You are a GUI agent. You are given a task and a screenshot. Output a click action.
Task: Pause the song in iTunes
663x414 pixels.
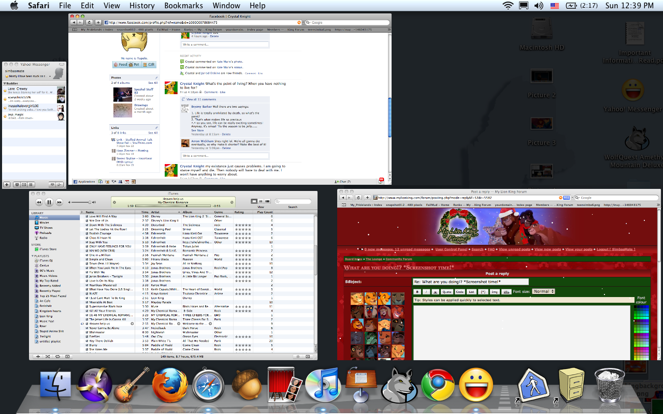(49, 202)
